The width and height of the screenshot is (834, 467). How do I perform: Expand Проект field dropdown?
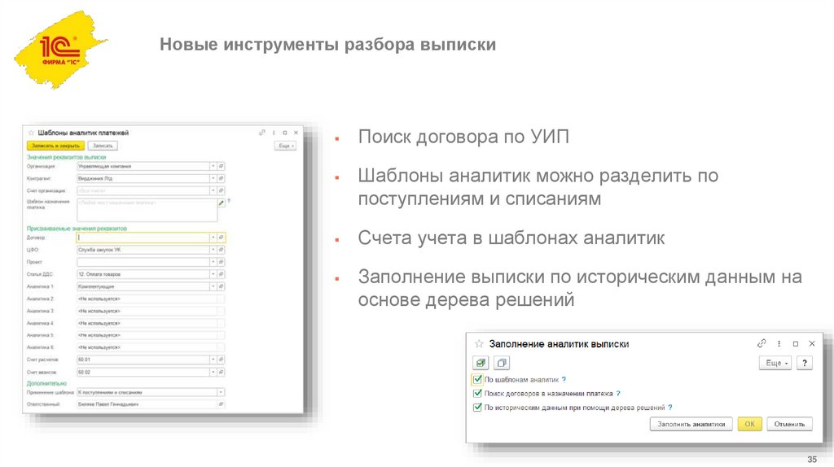[x=213, y=262]
